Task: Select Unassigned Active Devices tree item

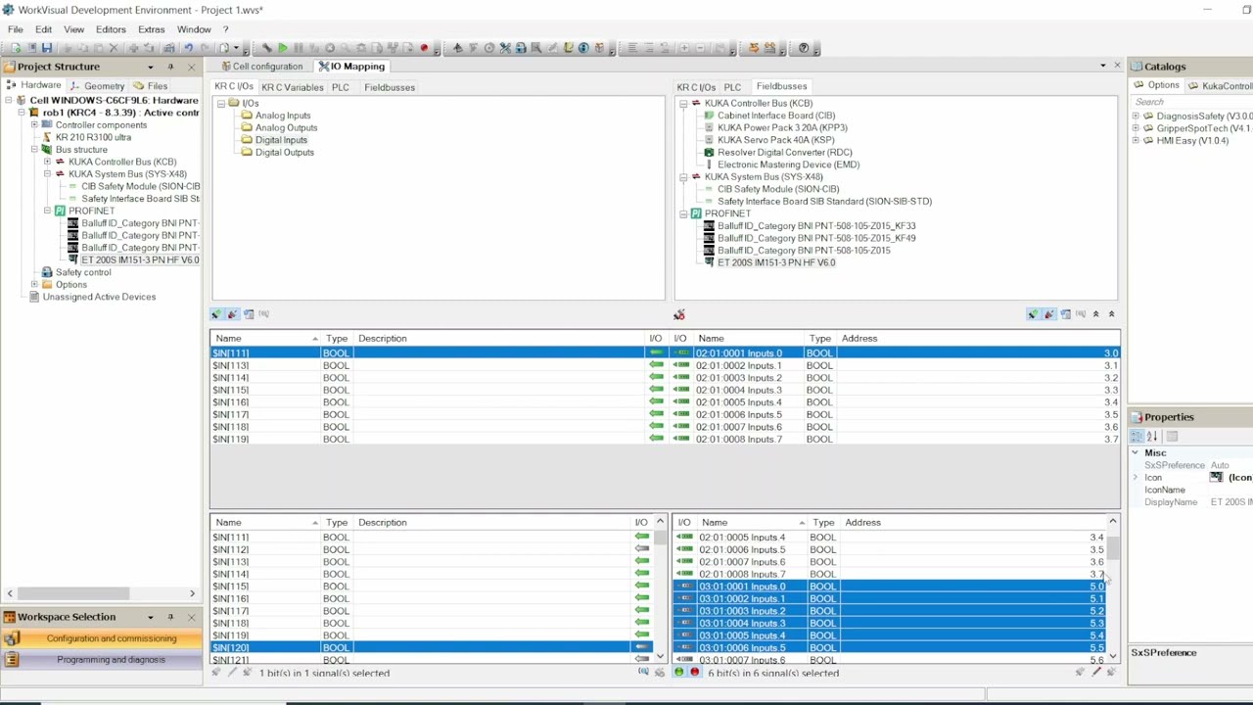Action: [x=99, y=297]
